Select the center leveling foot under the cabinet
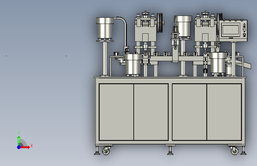Image resolution: width=257 pixels, height=166 pixels. click(x=170, y=150)
